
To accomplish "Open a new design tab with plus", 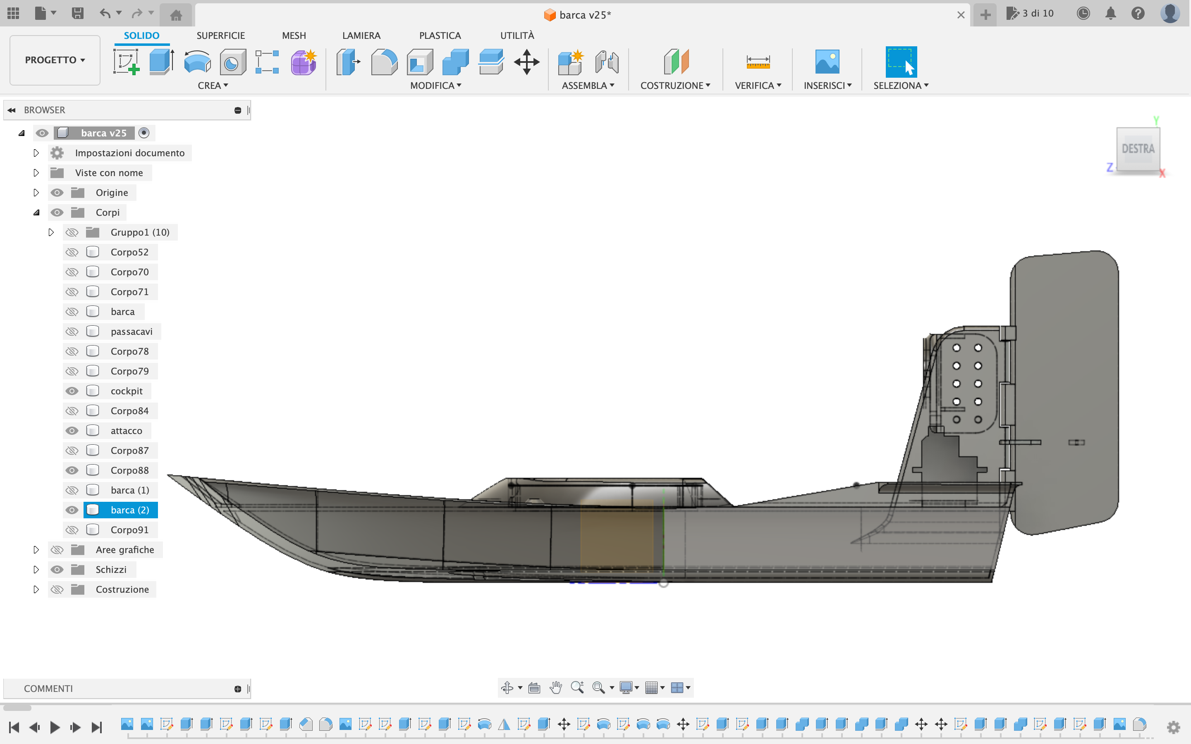I will tap(985, 15).
